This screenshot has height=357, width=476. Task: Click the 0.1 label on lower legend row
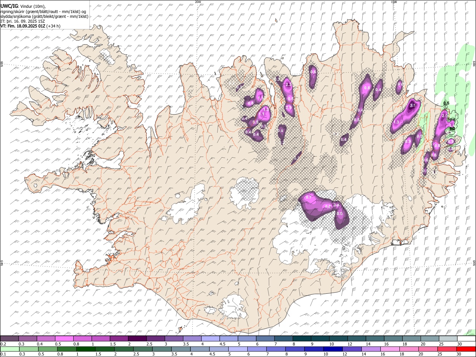click(3, 354)
